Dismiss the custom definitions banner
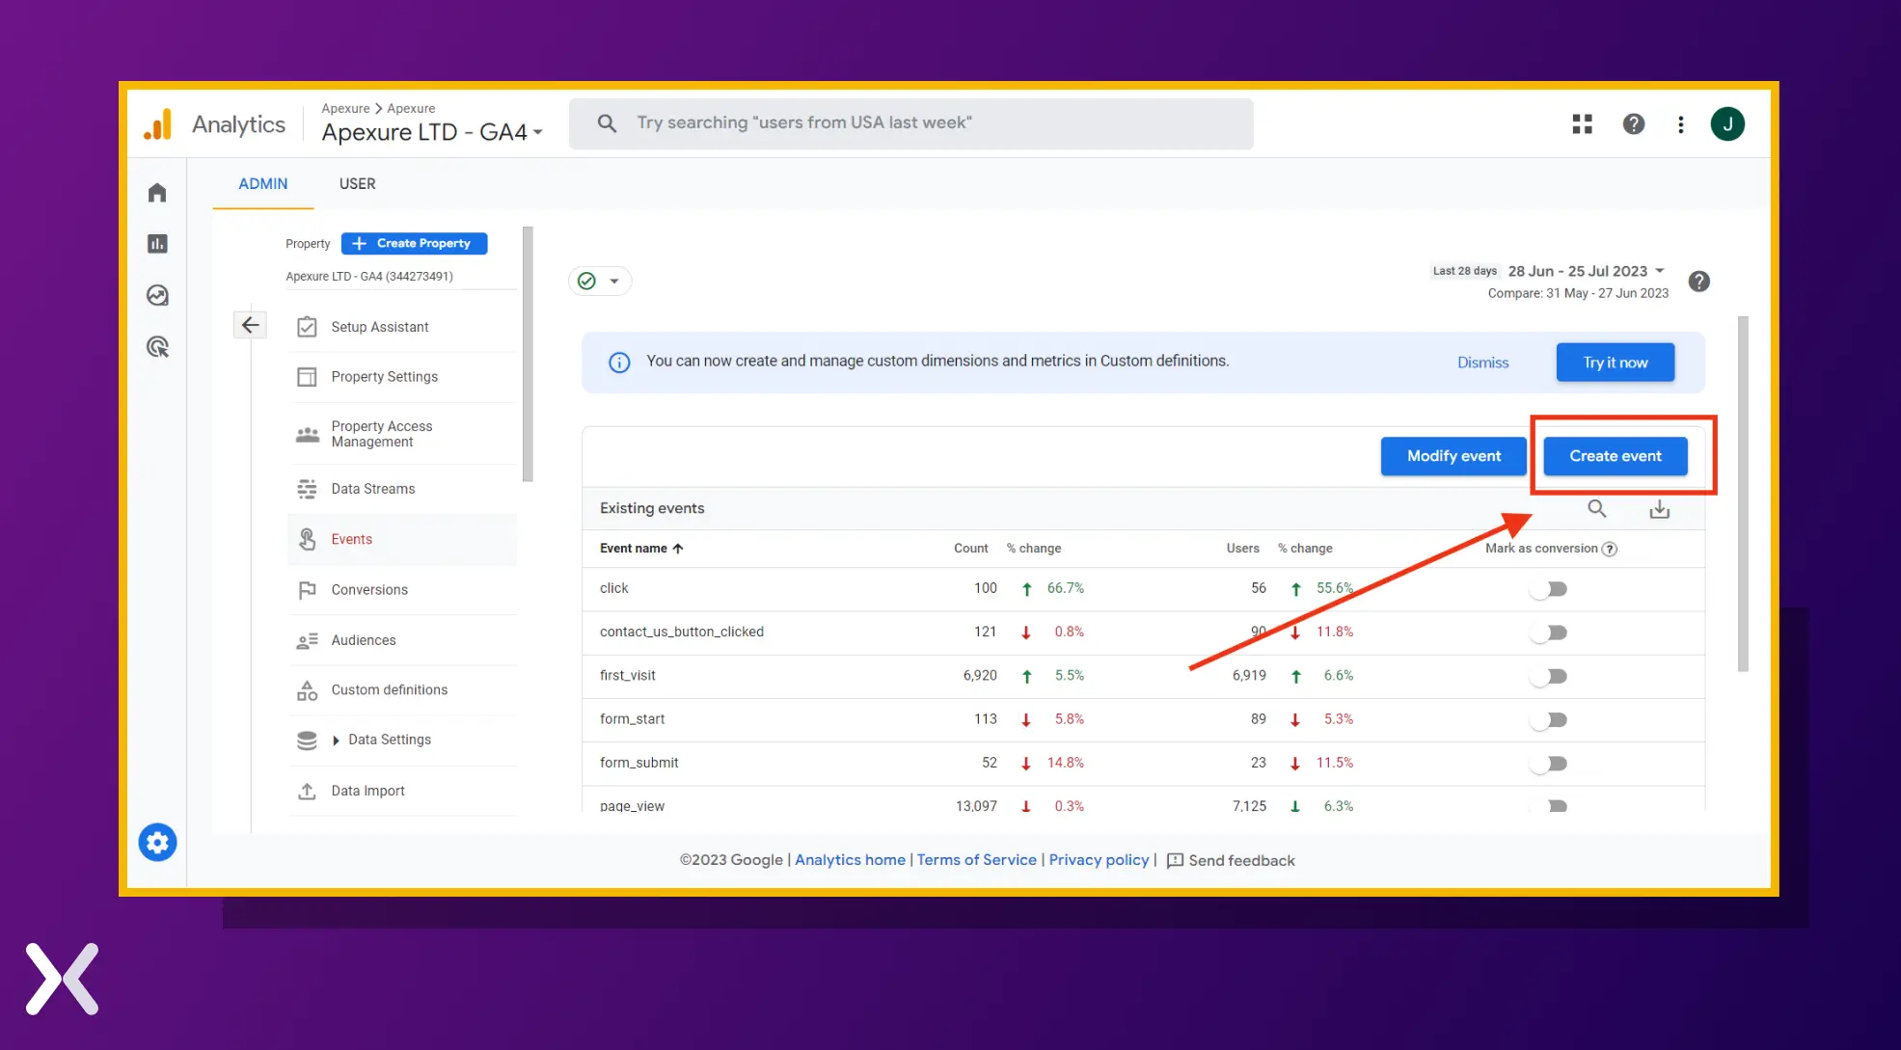The image size is (1901, 1050). point(1482,363)
